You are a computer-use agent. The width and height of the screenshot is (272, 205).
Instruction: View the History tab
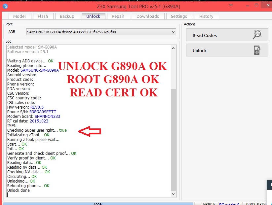click(x=207, y=16)
